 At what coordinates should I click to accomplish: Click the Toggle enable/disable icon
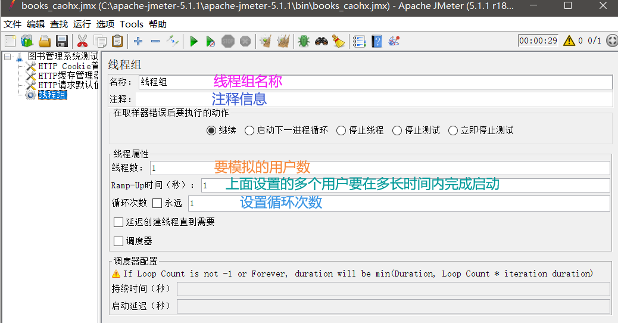point(173,41)
